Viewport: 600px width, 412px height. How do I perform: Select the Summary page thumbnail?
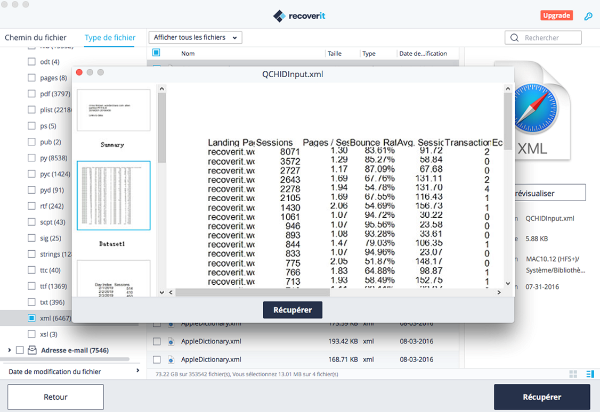tap(113, 111)
